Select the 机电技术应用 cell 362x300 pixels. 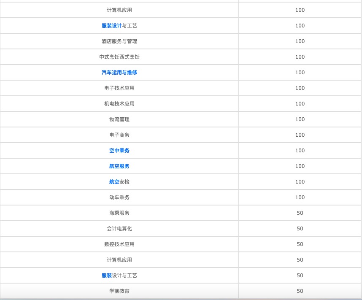119,104
